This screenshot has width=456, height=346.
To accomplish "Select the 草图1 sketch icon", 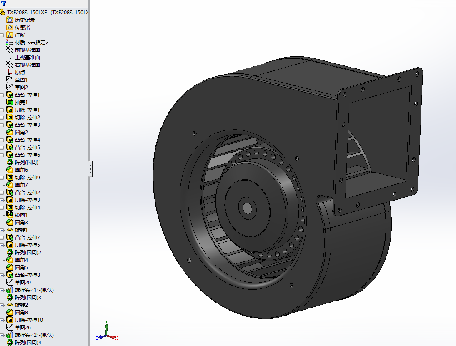I will coord(10,80).
